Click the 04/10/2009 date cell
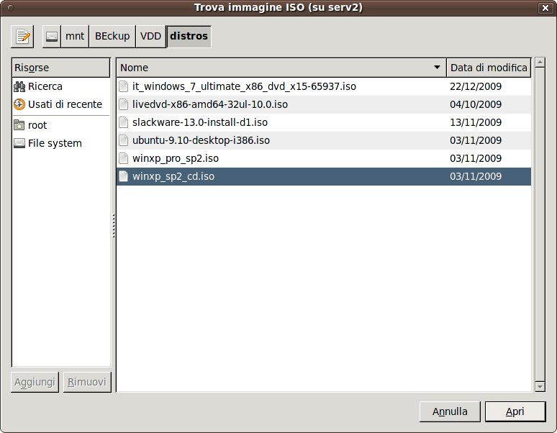The width and height of the screenshot is (557, 433). 476,104
